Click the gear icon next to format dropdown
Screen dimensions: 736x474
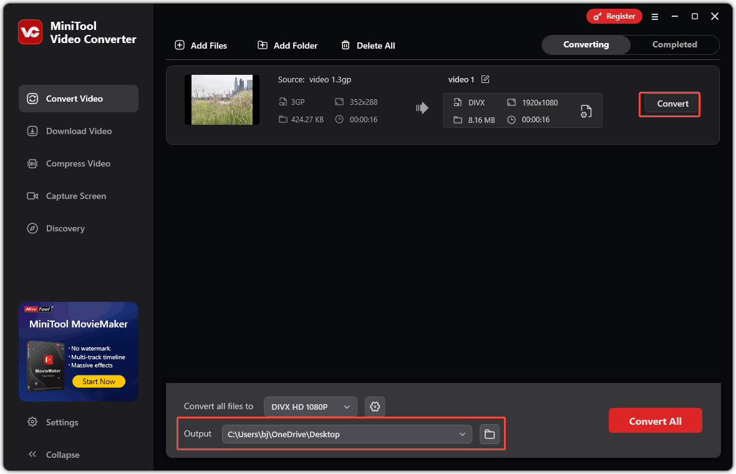(375, 407)
